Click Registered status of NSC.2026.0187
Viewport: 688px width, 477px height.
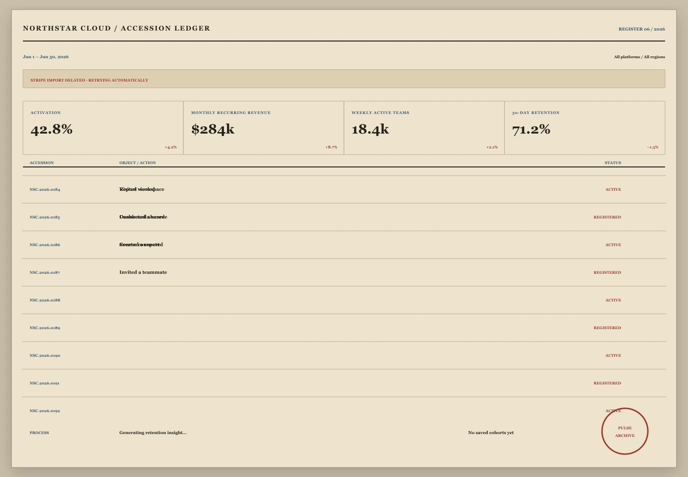coord(607,272)
